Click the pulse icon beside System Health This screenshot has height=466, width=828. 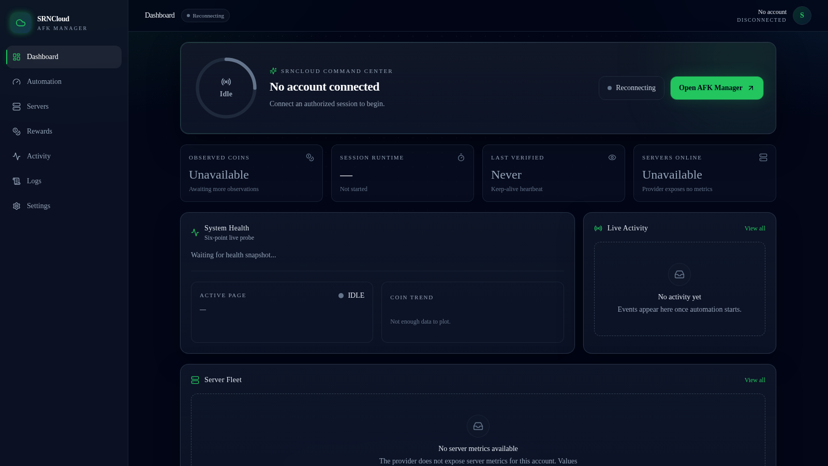click(195, 232)
